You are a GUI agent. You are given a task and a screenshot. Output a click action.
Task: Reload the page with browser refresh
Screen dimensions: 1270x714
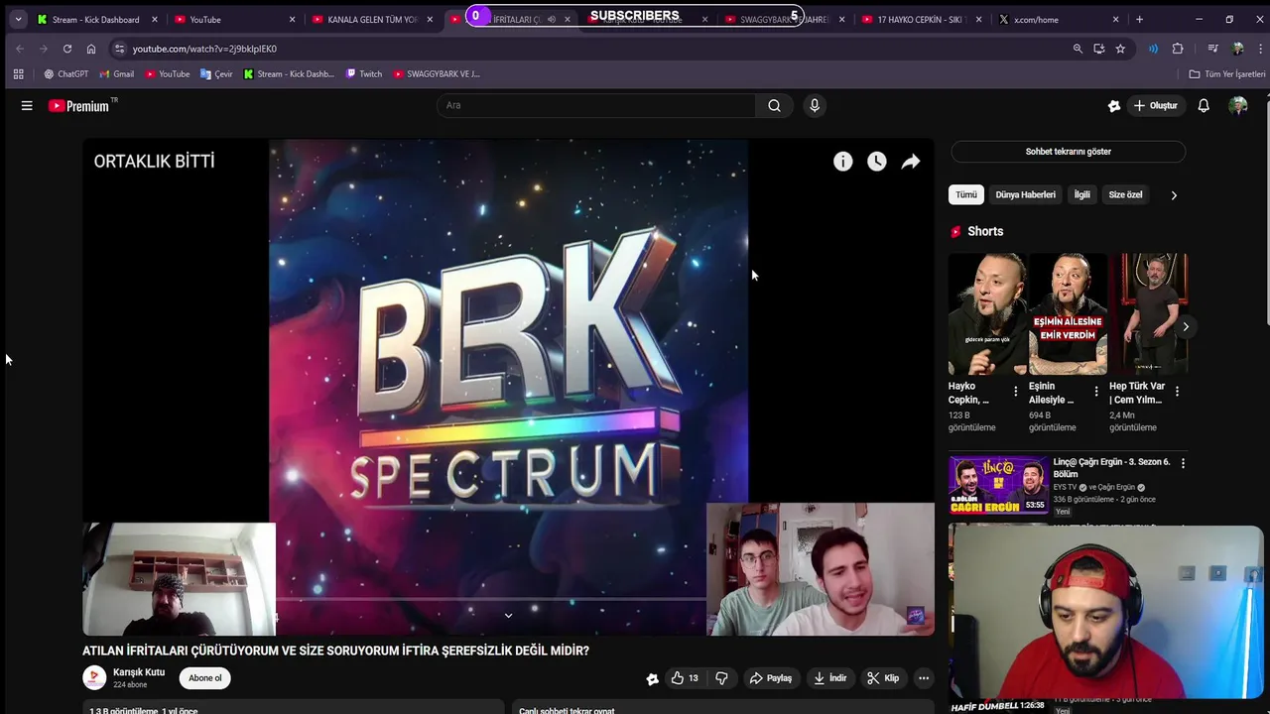point(67,49)
